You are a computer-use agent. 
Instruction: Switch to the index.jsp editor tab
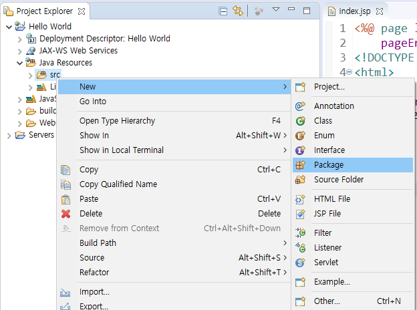click(354, 11)
